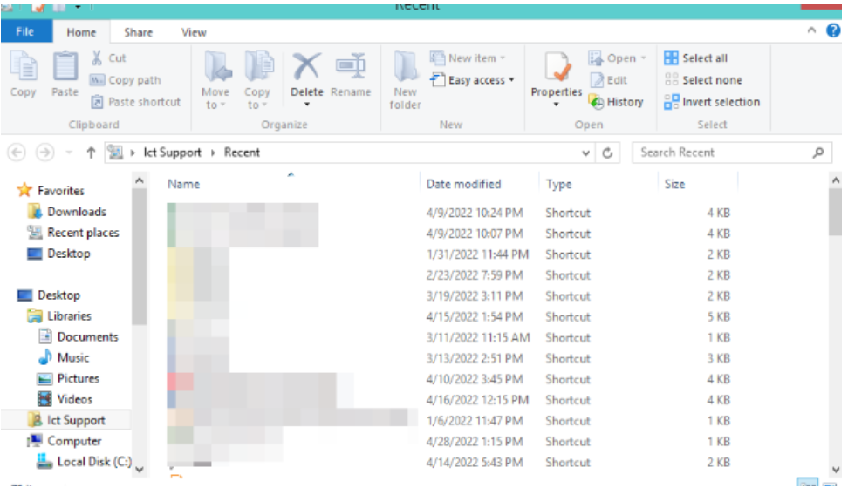The height and width of the screenshot is (488, 848).
Task: Open History in the Open group
Action: point(617,102)
